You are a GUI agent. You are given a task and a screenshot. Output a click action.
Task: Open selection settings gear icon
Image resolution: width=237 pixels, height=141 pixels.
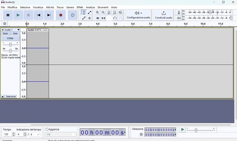pos(141,134)
